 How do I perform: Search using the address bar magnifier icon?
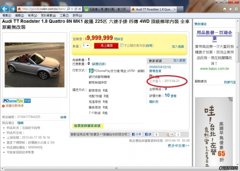(x=69, y=9)
